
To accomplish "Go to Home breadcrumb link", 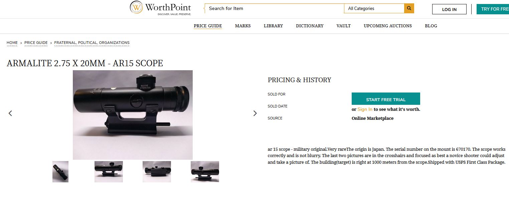I will pyautogui.click(x=12, y=43).
